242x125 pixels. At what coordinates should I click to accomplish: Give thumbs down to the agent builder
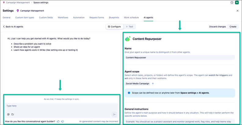tap(63, 121)
